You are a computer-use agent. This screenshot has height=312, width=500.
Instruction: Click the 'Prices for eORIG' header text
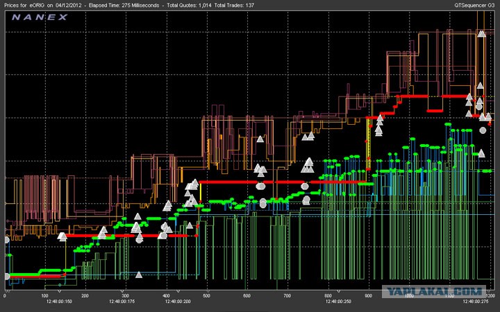(x=24, y=6)
